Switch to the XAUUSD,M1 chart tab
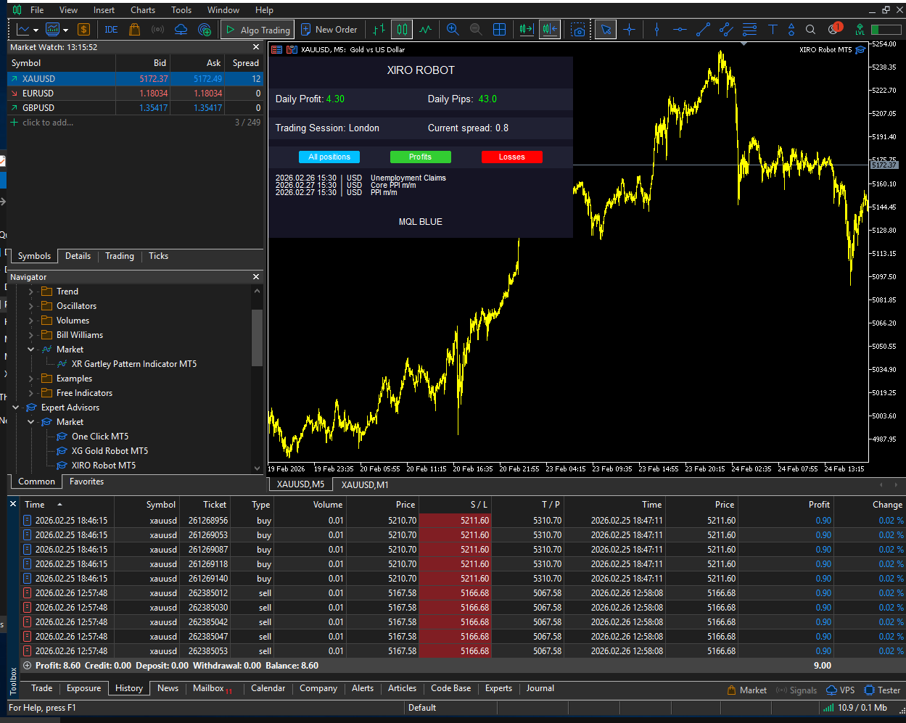 coord(365,484)
